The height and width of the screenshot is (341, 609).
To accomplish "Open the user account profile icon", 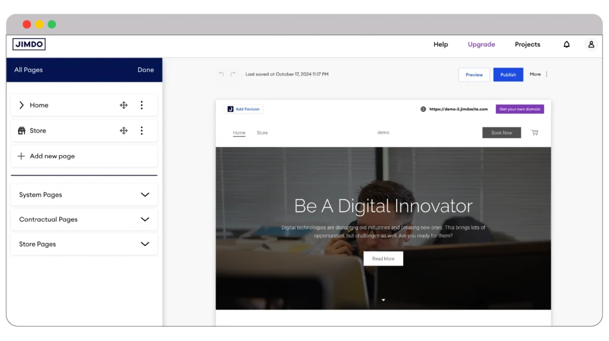I will (x=591, y=45).
